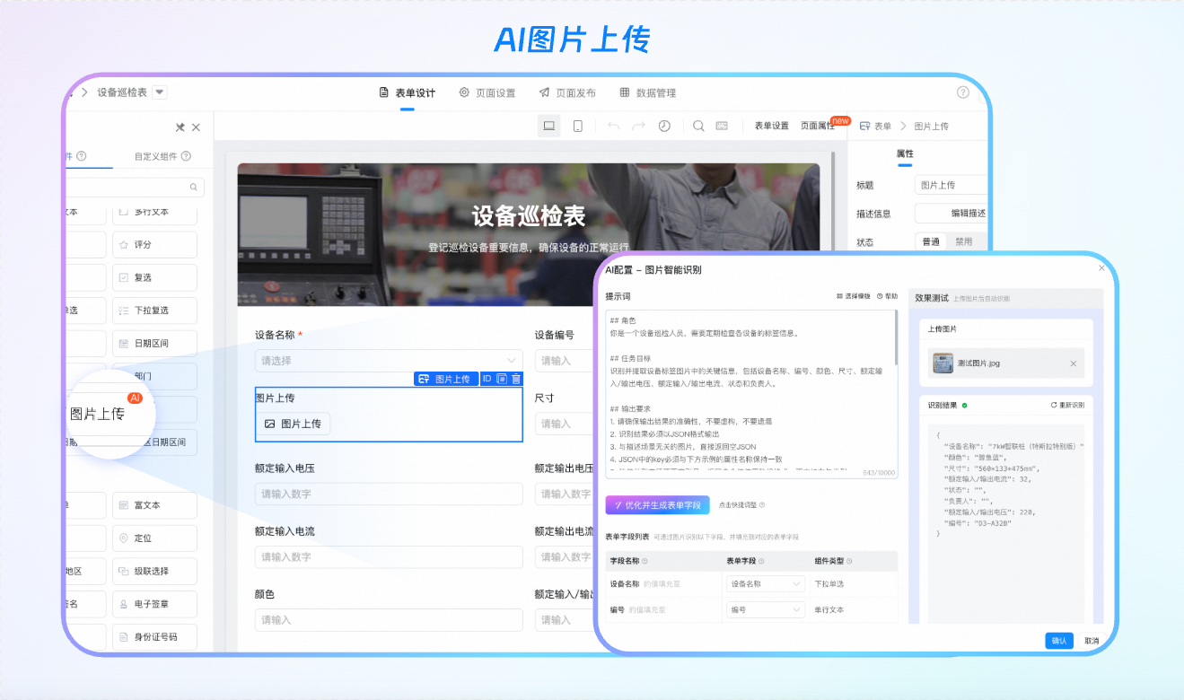Add the 富文本 component

pos(154,505)
